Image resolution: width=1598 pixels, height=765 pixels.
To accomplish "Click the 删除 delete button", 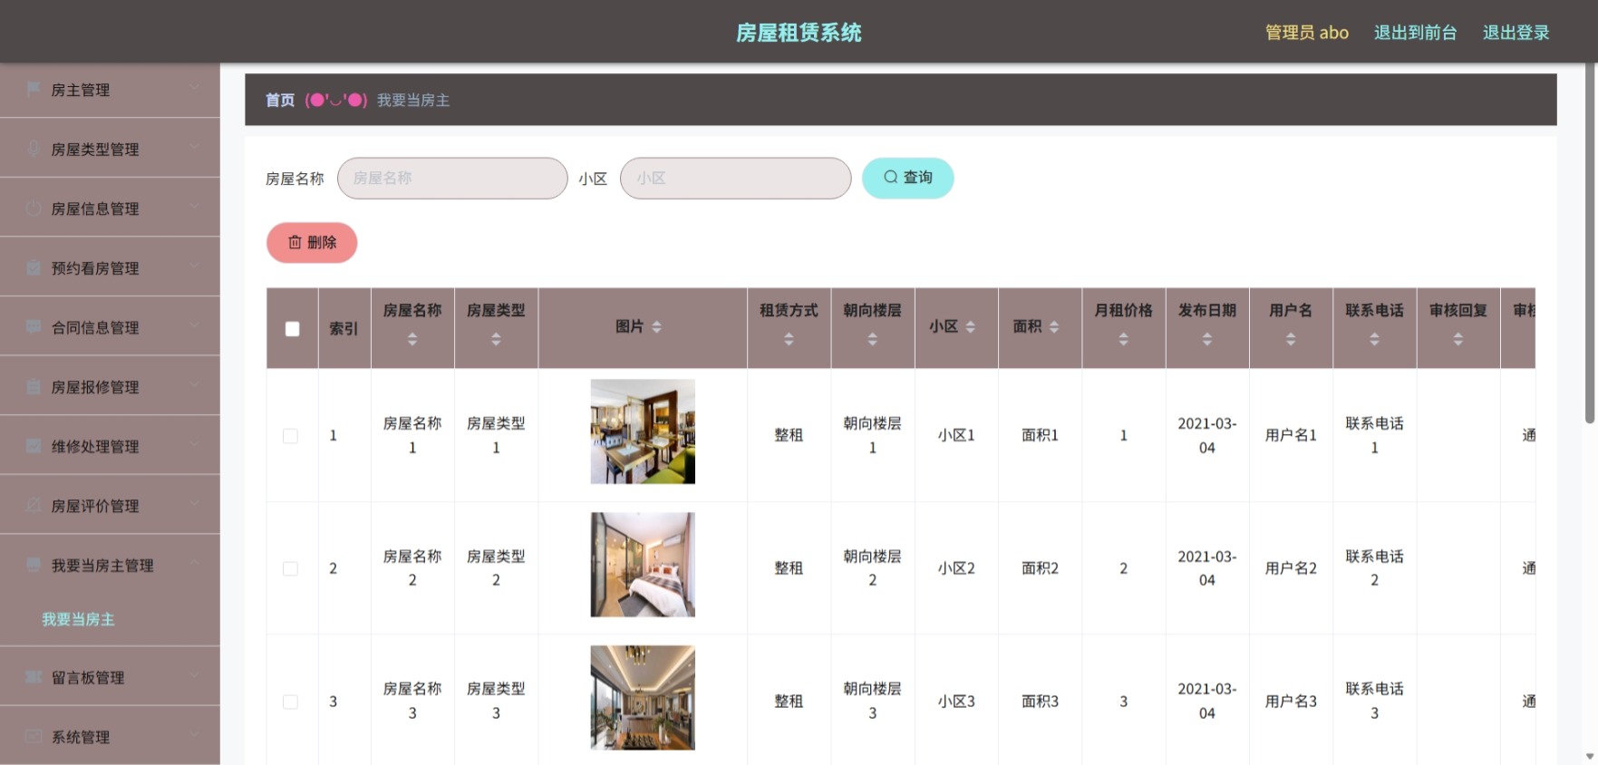I will [312, 243].
